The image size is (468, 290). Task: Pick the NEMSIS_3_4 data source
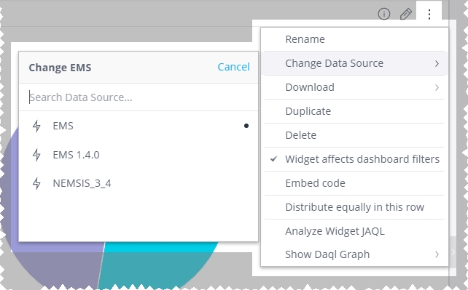click(x=139, y=183)
